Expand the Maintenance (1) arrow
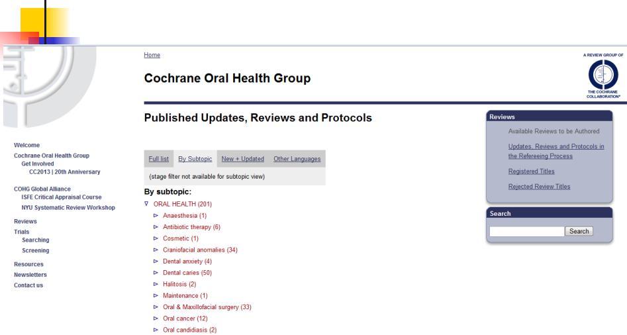Viewport: 627px width, 335px height. tap(156, 296)
